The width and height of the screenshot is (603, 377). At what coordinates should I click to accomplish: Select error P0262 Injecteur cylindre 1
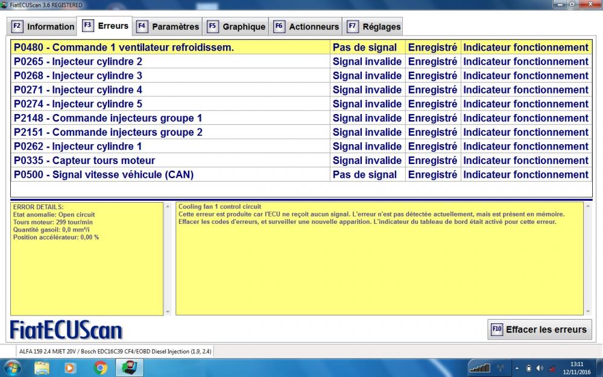point(301,147)
